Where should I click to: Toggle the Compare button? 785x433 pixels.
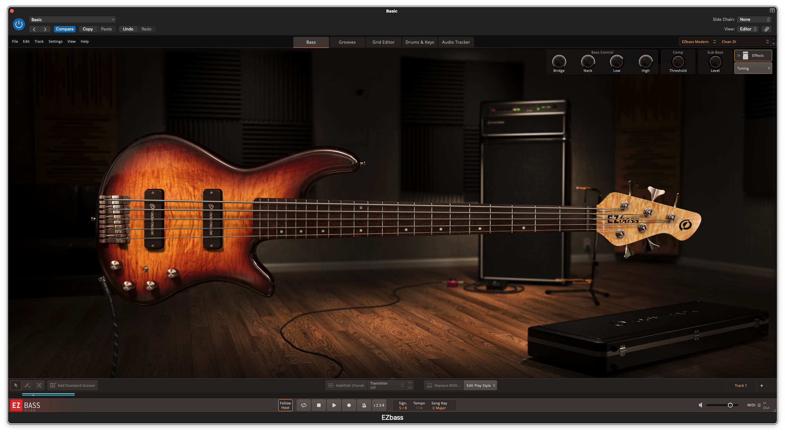pos(65,29)
